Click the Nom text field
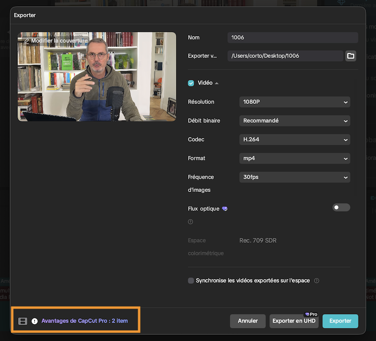 (x=292, y=38)
